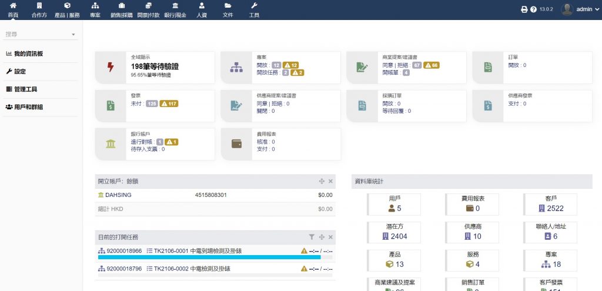Image resolution: width=602 pixels, height=291 pixels.
Task: Expand the 搜尋 search dropdown in sidebar
Action: click(73, 35)
